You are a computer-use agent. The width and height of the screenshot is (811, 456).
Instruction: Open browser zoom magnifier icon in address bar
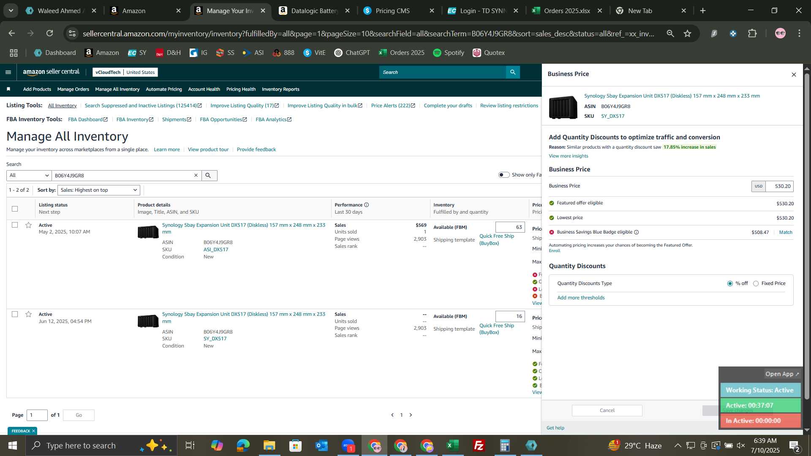pyautogui.click(x=670, y=33)
